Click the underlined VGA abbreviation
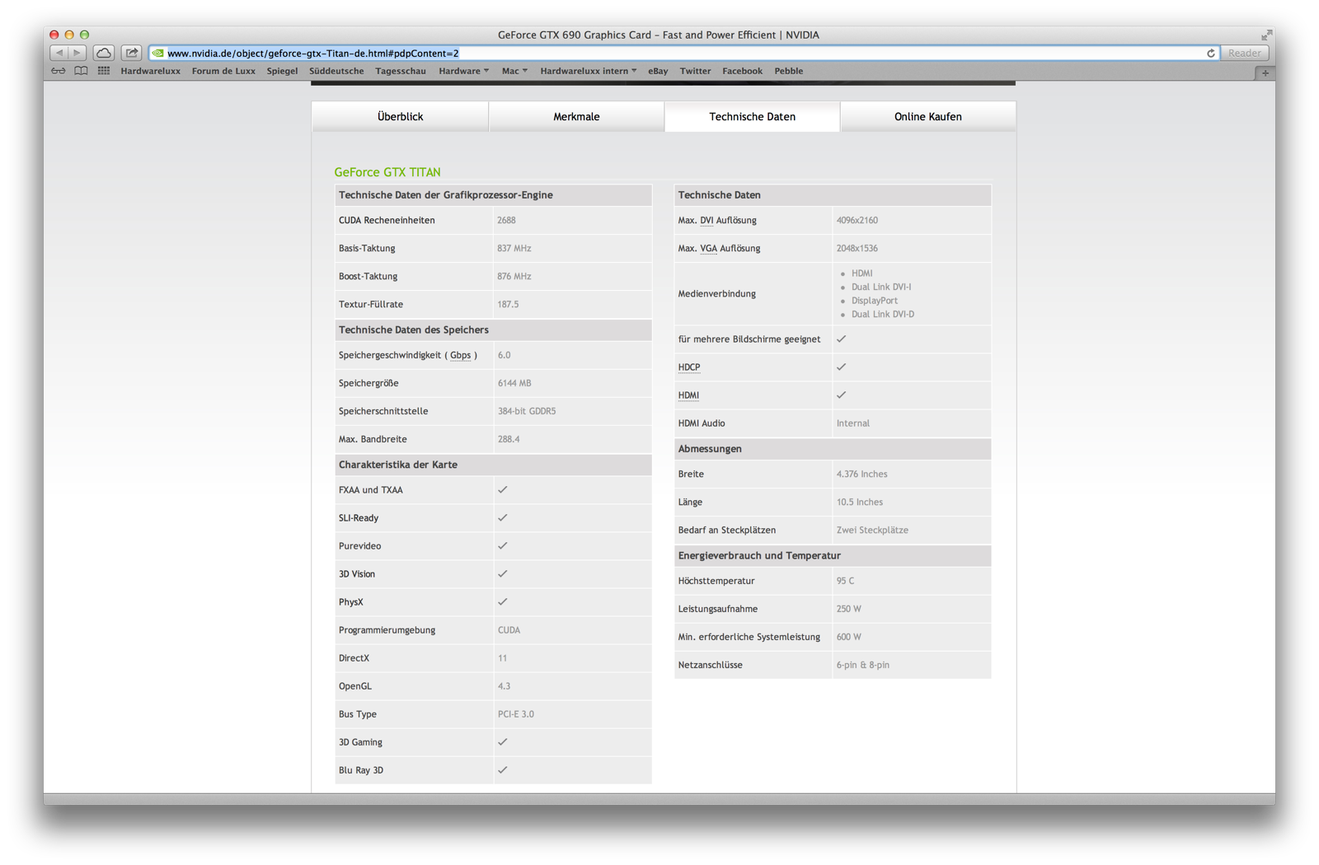 tap(708, 248)
